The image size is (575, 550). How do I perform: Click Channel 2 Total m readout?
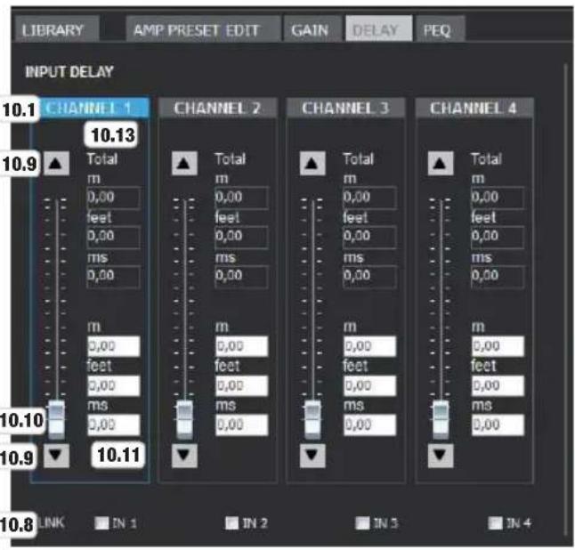point(241,198)
